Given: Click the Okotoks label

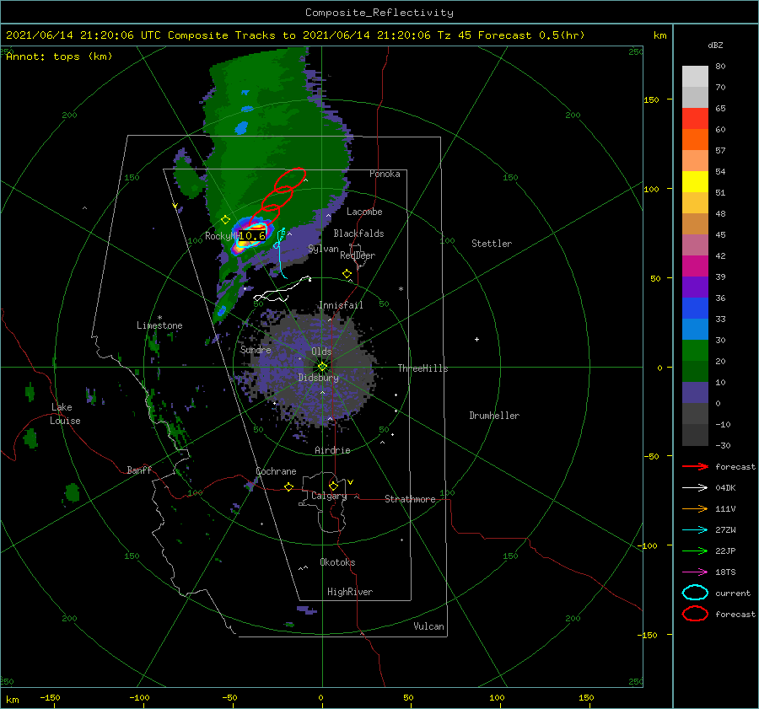Looking at the screenshot, I should tap(337, 562).
